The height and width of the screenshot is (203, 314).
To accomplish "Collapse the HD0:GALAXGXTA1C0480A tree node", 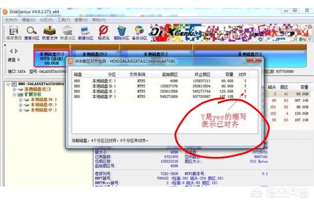I will point(8,84).
